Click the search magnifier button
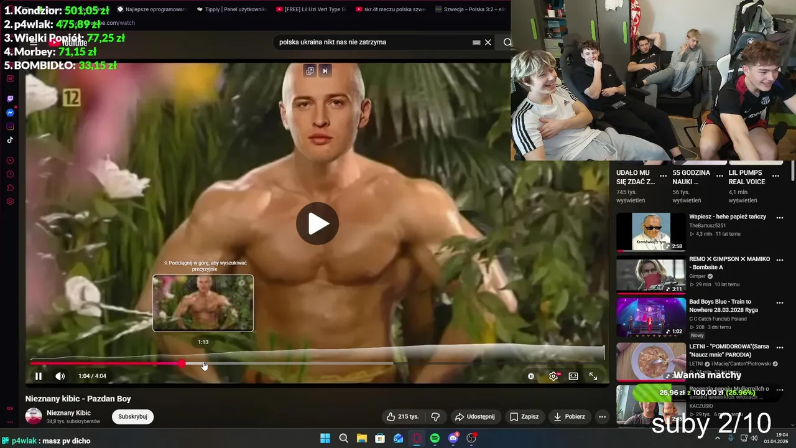 tap(507, 42)
